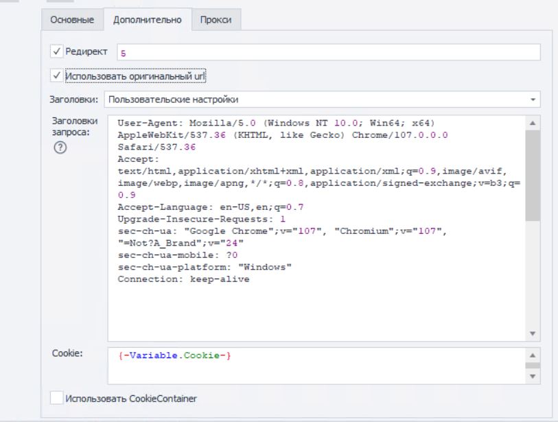Expand the Заголовки dropdown arrow

(533, 99)
